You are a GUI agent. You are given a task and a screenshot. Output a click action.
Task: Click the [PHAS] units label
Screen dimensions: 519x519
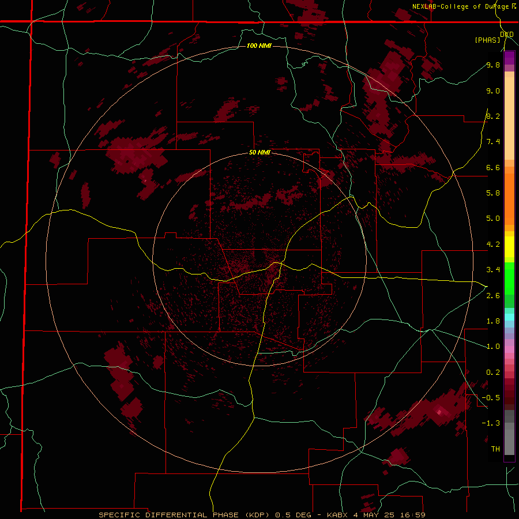(x=487, y=40)
